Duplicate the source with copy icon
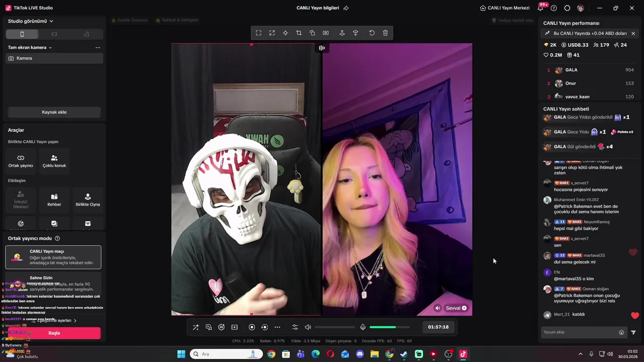644x362 pixels. pyautogui.click(x=312, y=33)
